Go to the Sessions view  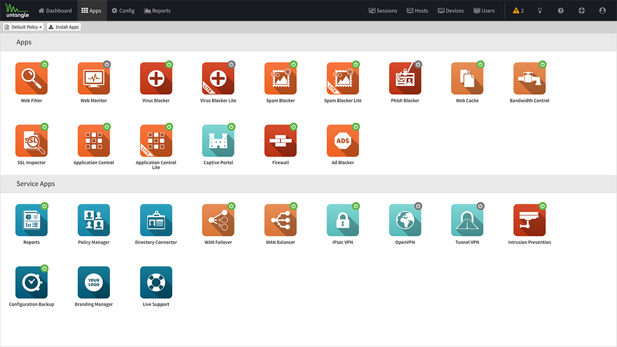coord(383,11)
